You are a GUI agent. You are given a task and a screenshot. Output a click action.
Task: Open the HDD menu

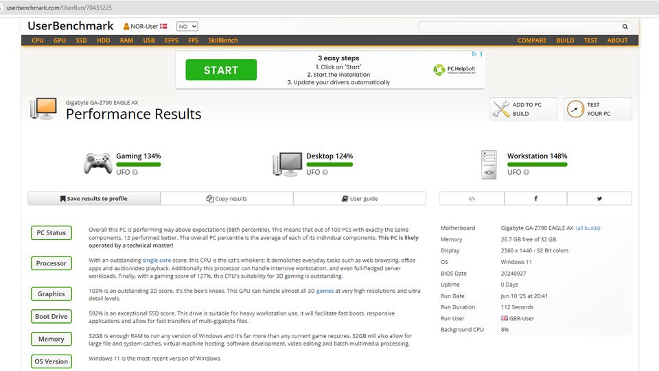pyautogui.click(x=104, y=40)
